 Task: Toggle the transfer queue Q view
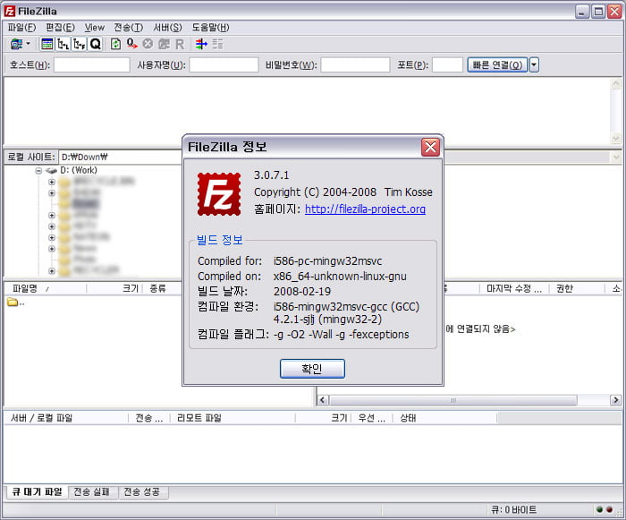click(95, 44)
